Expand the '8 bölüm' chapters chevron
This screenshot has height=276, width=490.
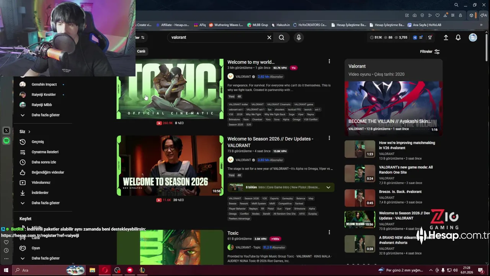328,187
